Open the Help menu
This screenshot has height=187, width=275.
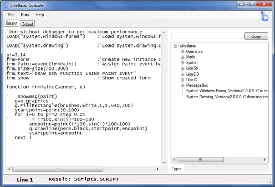40,15
